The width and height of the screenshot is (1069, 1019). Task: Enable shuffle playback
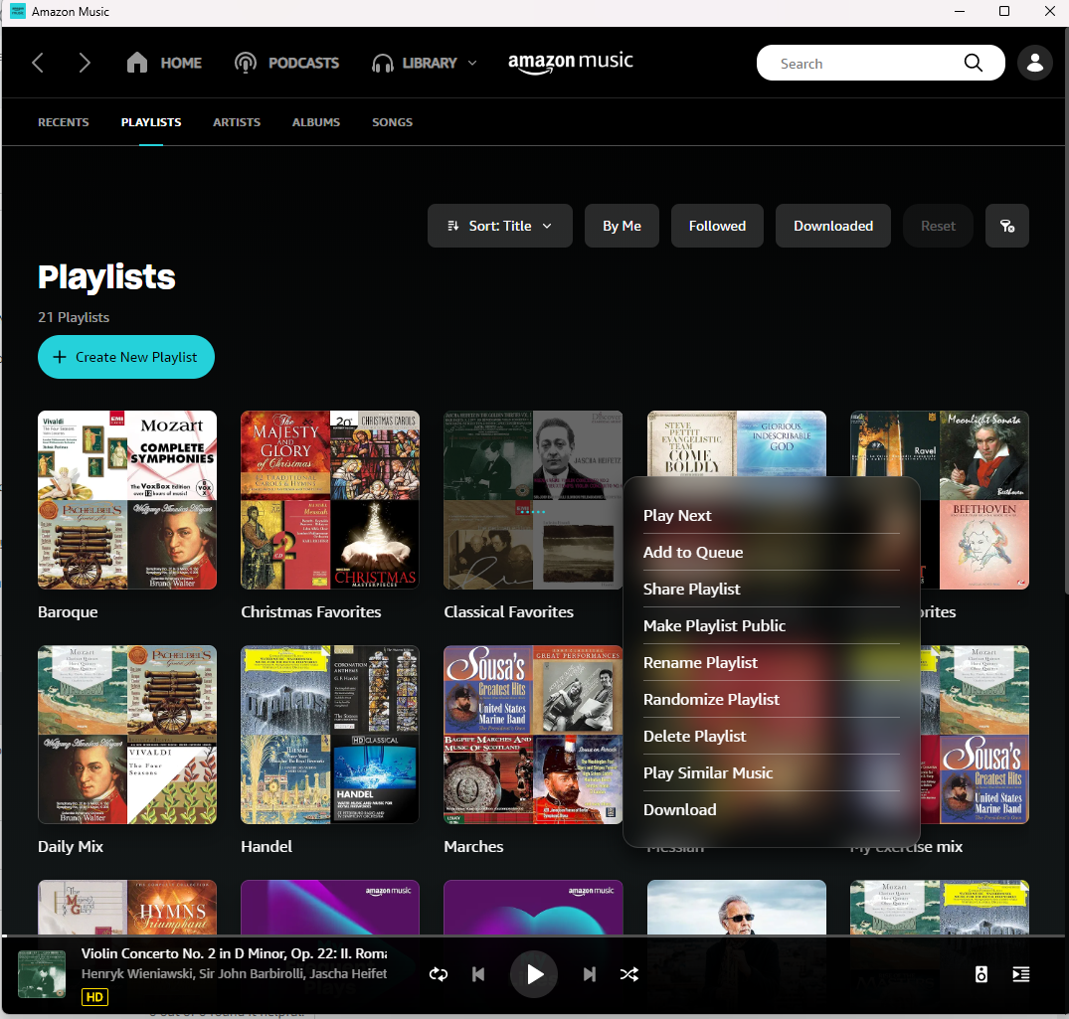click(x=629, y=974)
